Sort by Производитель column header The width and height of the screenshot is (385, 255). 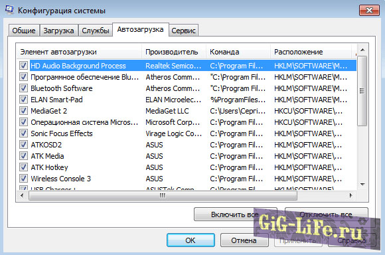(x=174, y=52)
